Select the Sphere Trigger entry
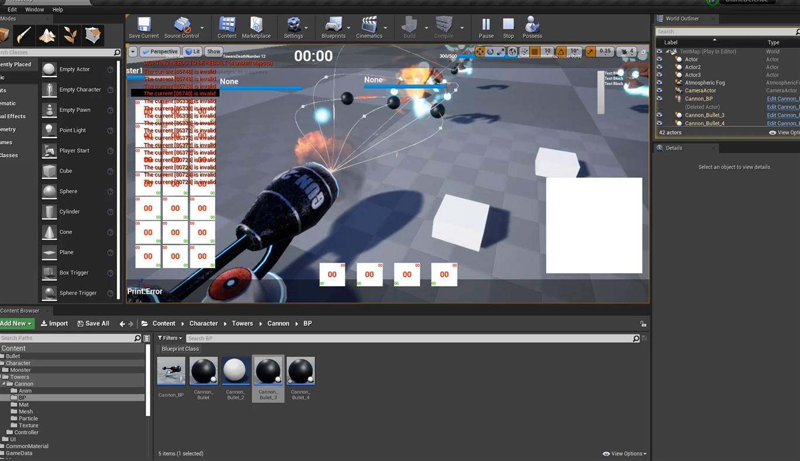This screenshot has height=461, width=800. 78,293
